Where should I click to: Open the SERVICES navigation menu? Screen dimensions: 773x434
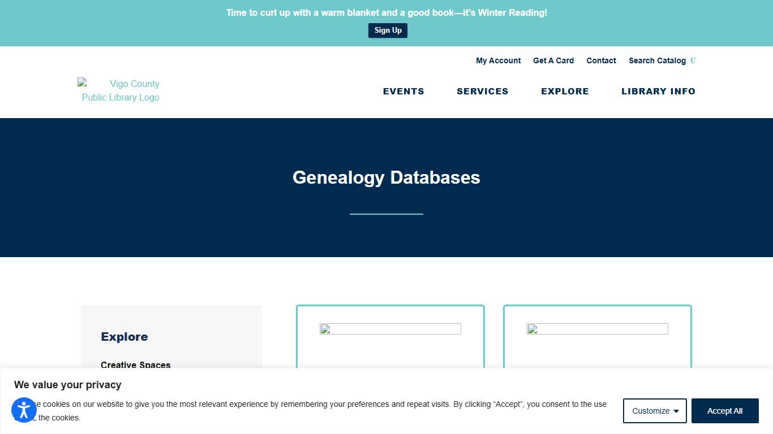click(x=482, y=91)
